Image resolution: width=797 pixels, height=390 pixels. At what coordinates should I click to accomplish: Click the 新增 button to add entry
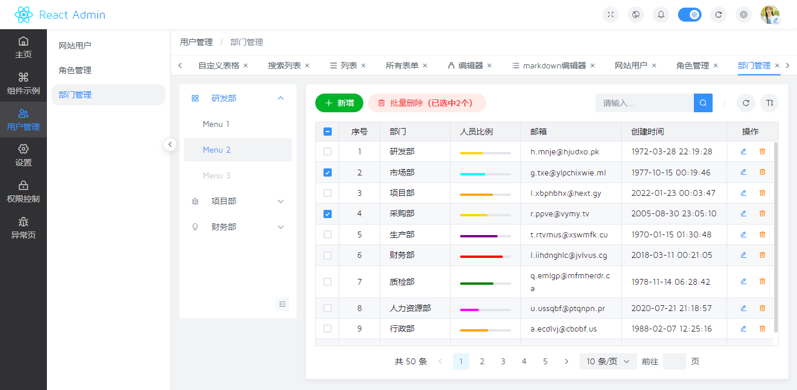pos(339,102)
